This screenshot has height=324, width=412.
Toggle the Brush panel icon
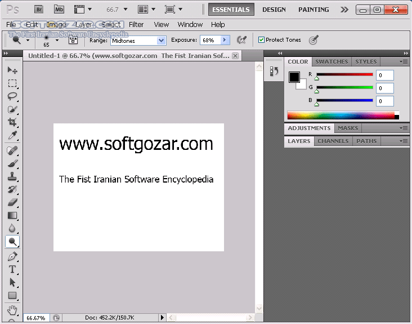click(73, 40)
